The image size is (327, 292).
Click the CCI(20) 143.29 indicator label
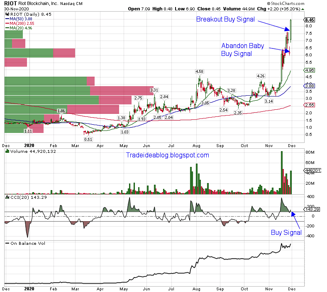[29, 197]
